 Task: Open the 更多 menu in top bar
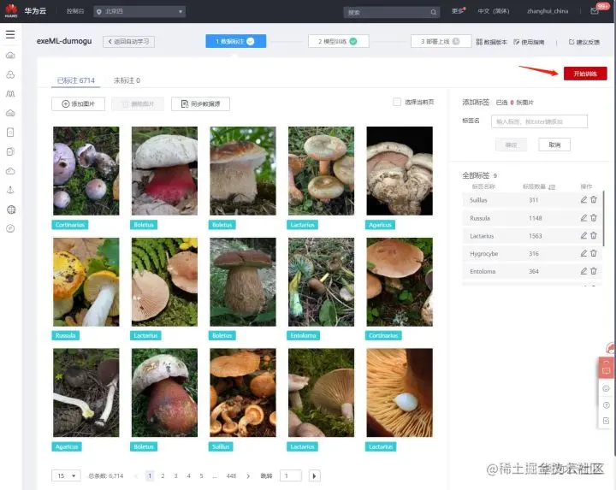tap(458, 11)
